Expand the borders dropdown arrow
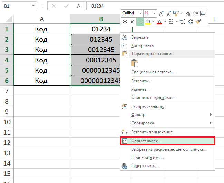The height and width of the screenshot is (183, 224). (177, 22)
